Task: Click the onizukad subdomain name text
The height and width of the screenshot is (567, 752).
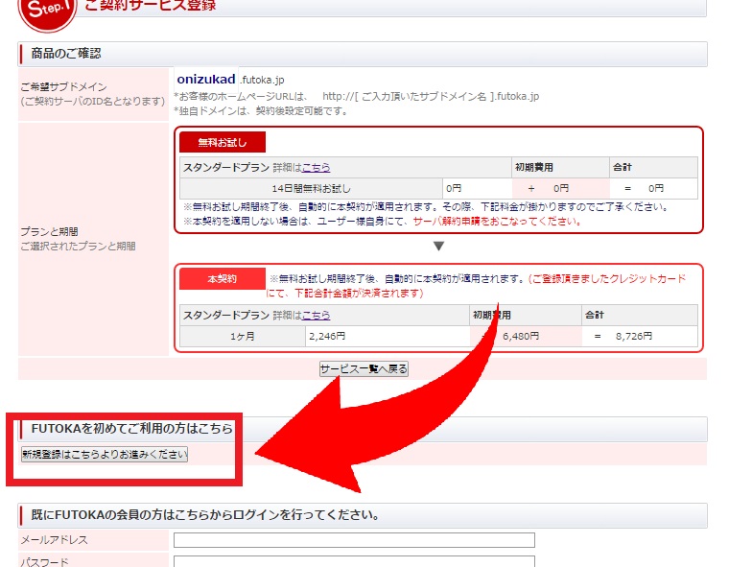Action: click(206, 79)
